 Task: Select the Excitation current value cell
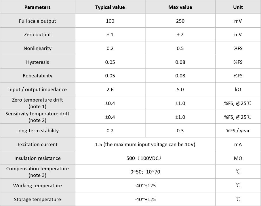(x=145, y=144)
